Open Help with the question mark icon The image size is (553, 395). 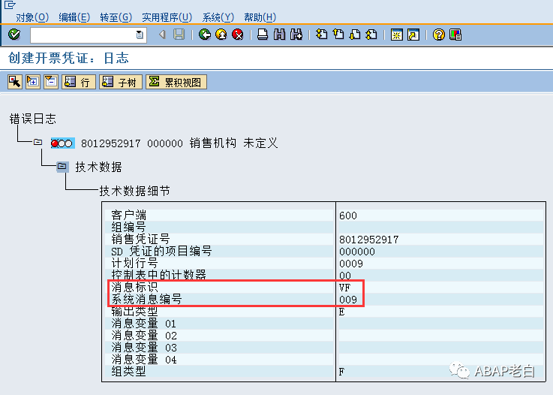(438, 35)
